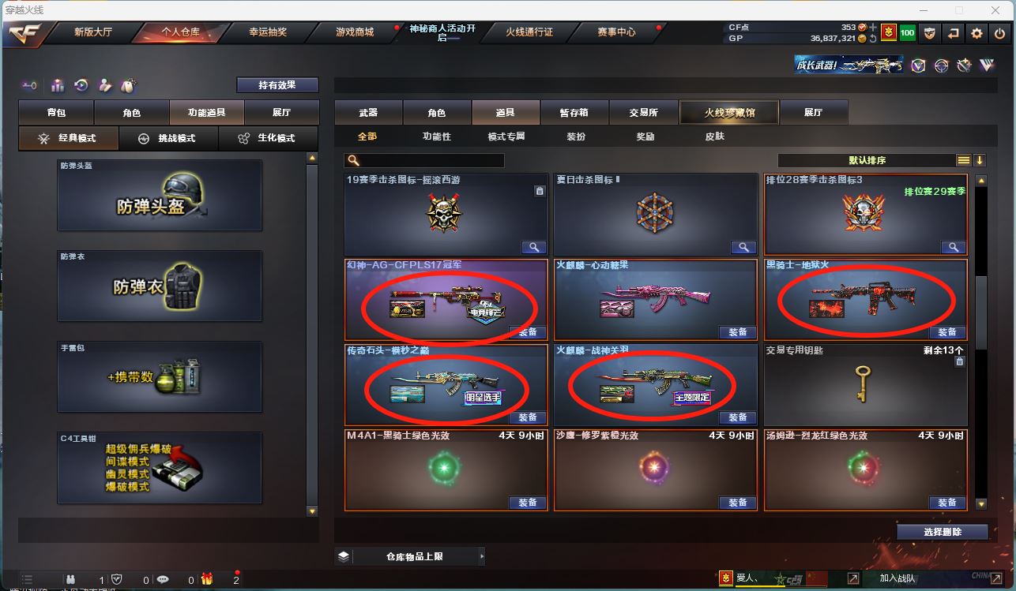The image size is (1016, 591).
Task: Open the settings gear icon
Action: click(x=976, y=33)
